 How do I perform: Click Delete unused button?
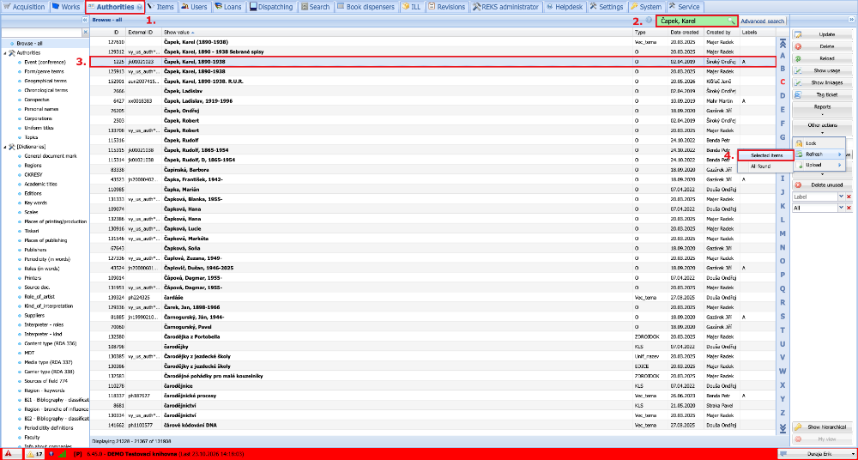823,185
